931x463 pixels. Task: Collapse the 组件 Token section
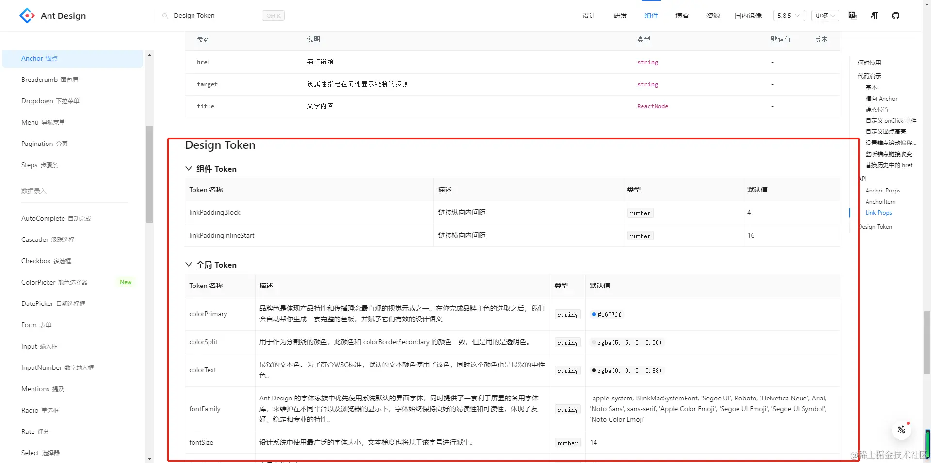pos(189,168)
